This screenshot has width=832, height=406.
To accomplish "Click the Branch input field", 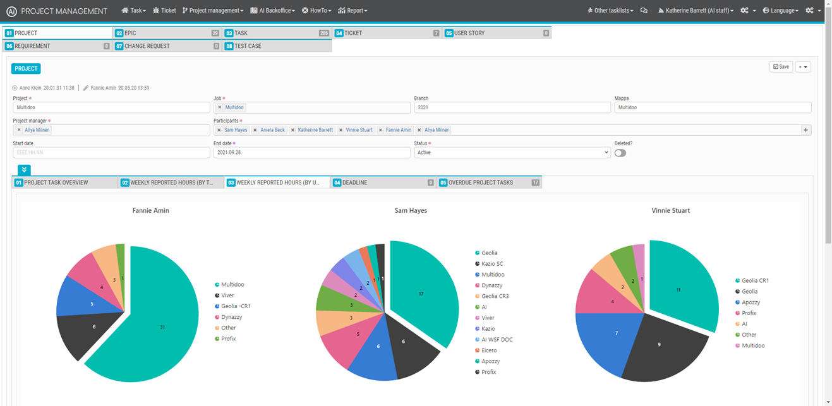I will pos(512,108).
